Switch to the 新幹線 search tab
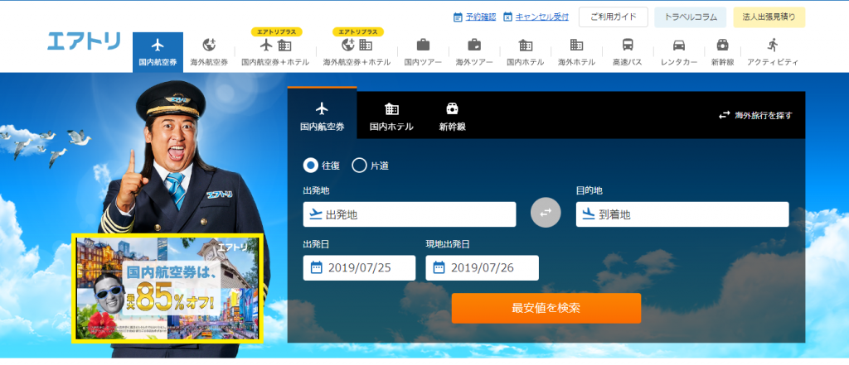This screenshot has height=365, width=849. [x=452, y=116]
